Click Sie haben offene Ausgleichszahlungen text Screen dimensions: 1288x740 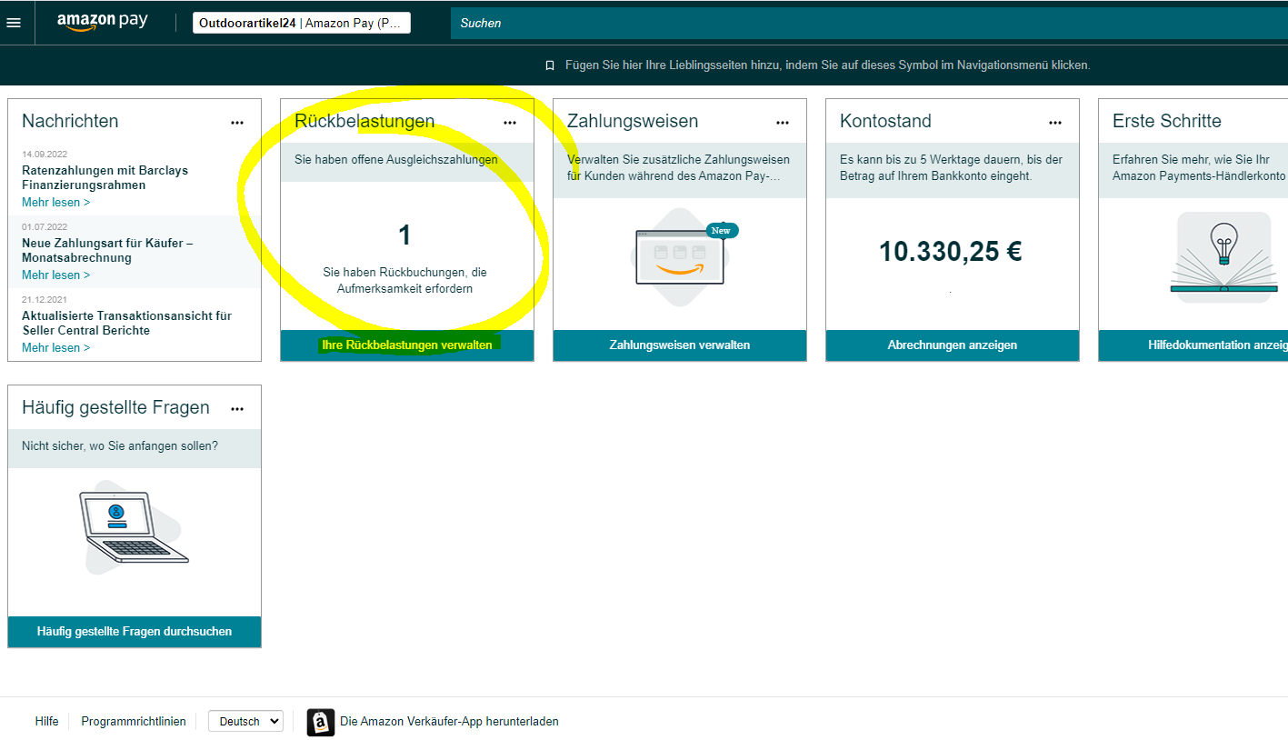[396, 159]
